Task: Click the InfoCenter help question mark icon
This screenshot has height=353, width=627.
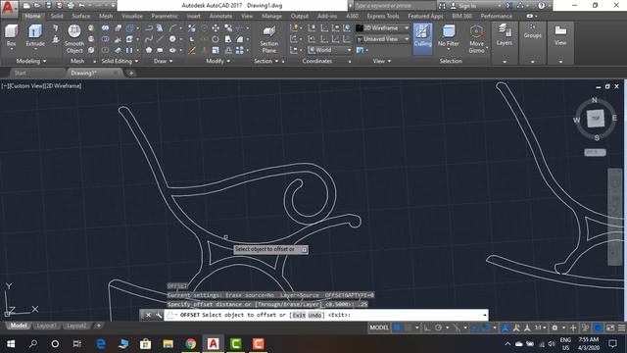Action: 541,6
